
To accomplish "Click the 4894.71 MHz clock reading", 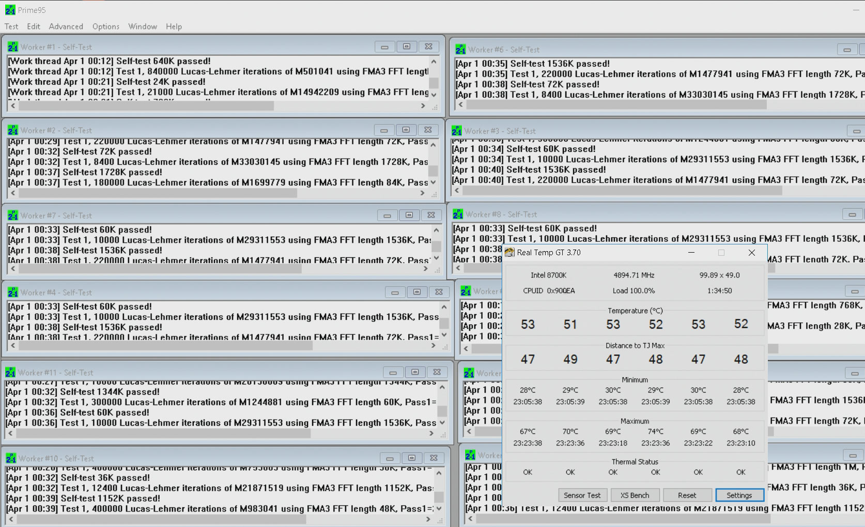I will tap(634, 275).
